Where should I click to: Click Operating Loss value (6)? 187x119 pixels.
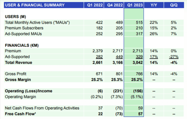100,91
